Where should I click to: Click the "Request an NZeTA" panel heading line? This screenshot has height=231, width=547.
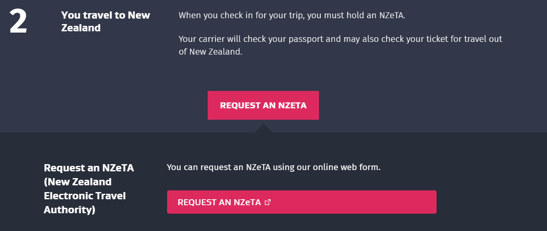pos(89,168)
